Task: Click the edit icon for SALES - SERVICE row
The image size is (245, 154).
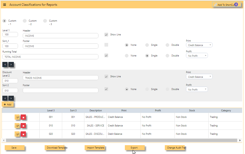Action: [x=17, y=126]
